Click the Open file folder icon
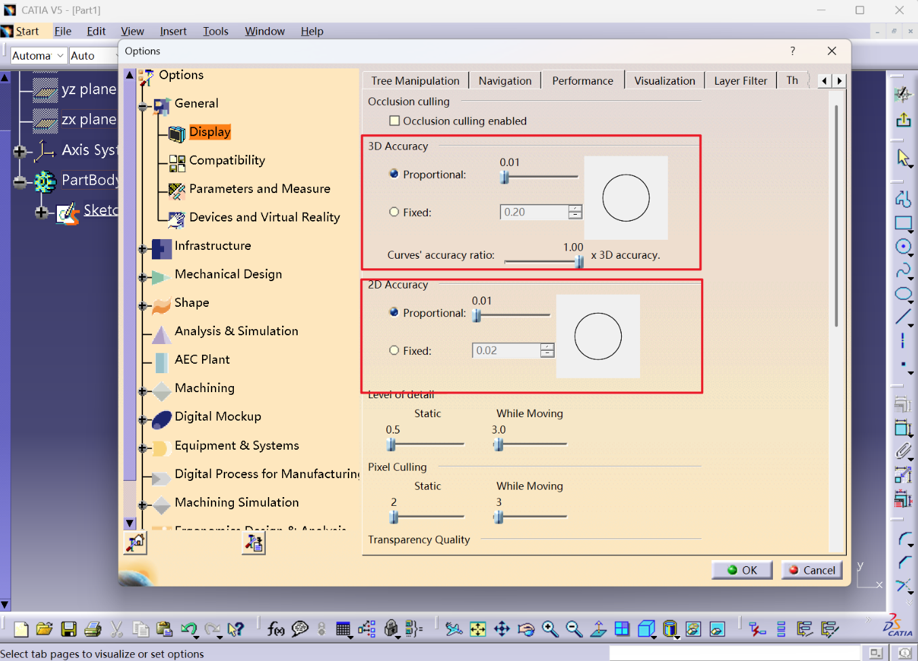Screen dimensions: 918x661 [x=45, y=629]
